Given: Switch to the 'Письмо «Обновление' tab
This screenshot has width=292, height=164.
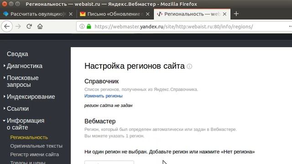Looking at the screenshot, I should click(x=115, y=14).
